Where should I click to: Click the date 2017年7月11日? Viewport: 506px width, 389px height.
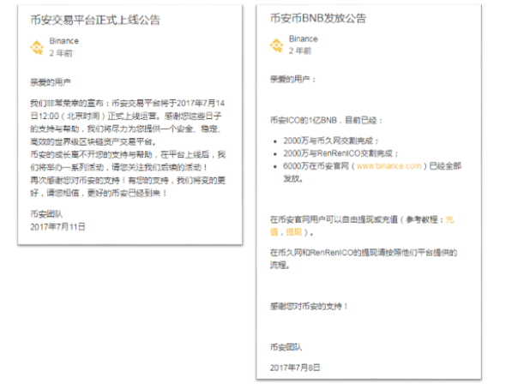tap(57, 227)
